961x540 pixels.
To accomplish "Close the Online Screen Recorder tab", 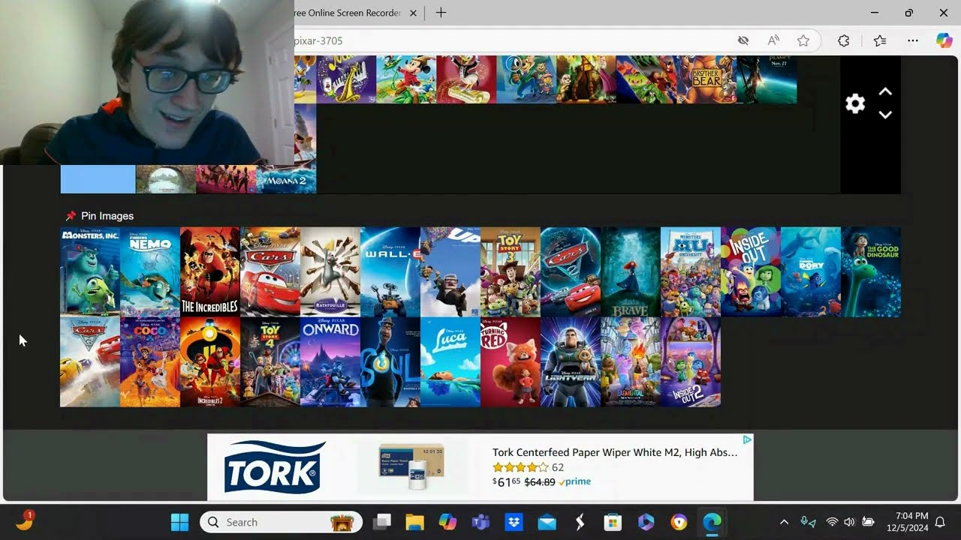I will 412,13.
